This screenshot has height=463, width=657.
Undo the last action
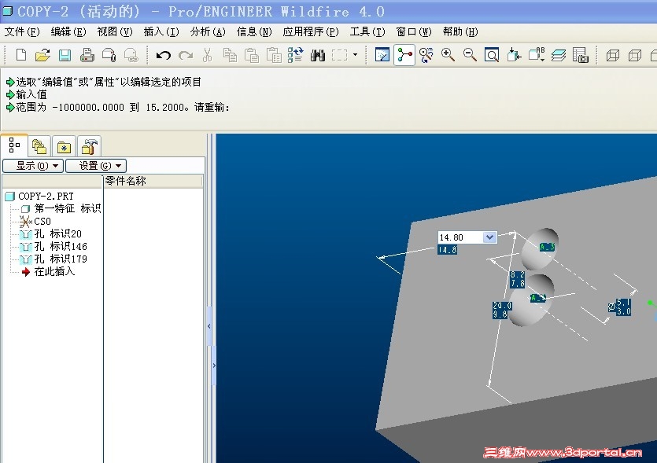pos(164,55)
